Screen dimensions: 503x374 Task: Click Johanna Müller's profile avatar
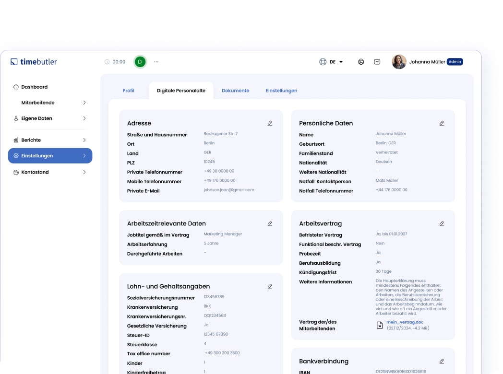399,62
